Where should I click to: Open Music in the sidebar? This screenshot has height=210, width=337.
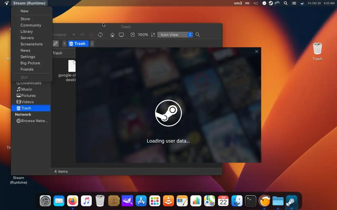[31, 89]
